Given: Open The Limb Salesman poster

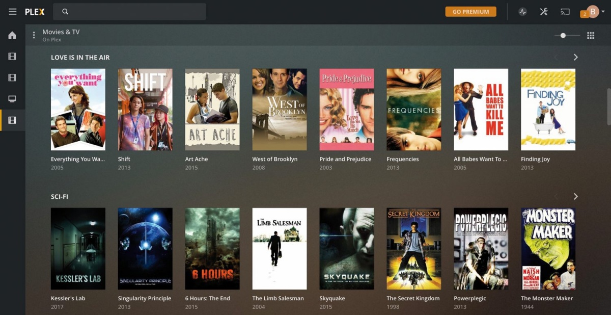Looking at the screenshot, I should (x=280, y=249).
